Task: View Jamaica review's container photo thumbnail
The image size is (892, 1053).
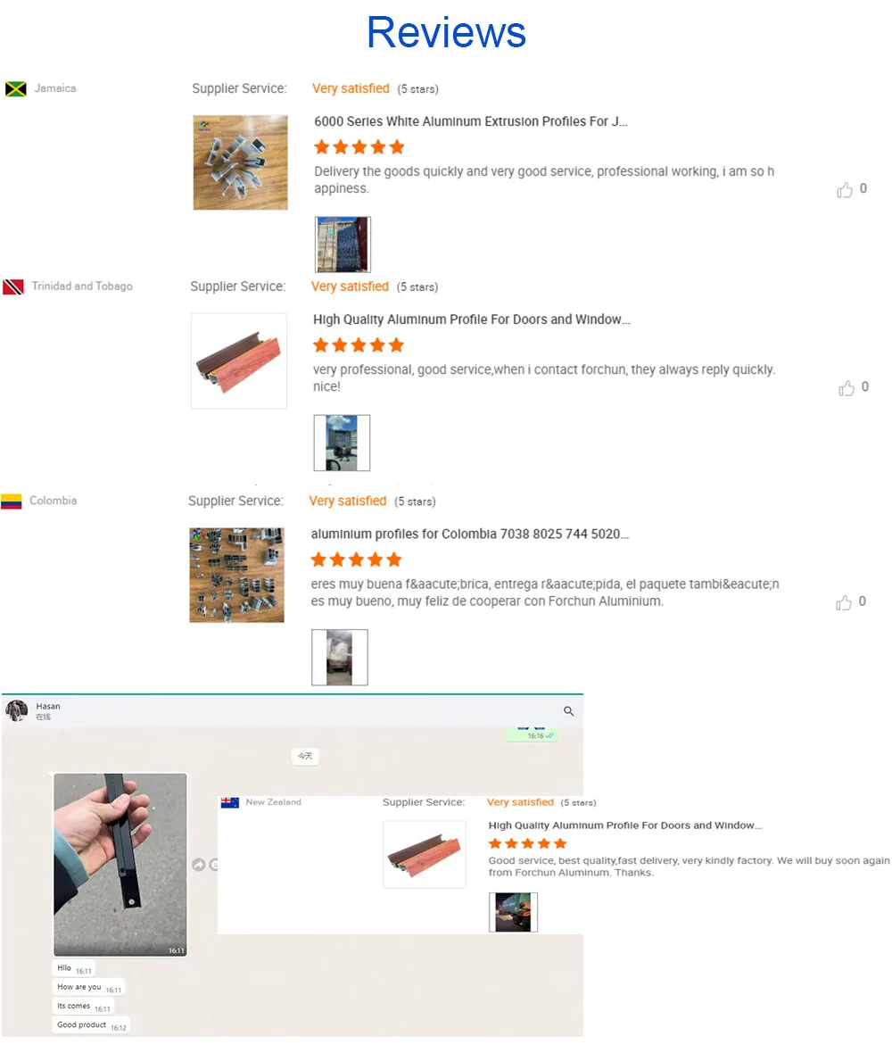Action: coord(343,245)
